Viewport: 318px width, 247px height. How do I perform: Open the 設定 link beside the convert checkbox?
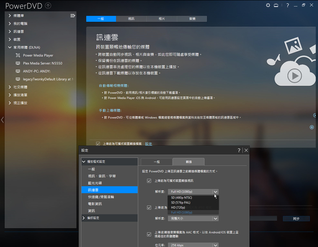(148, 143)
